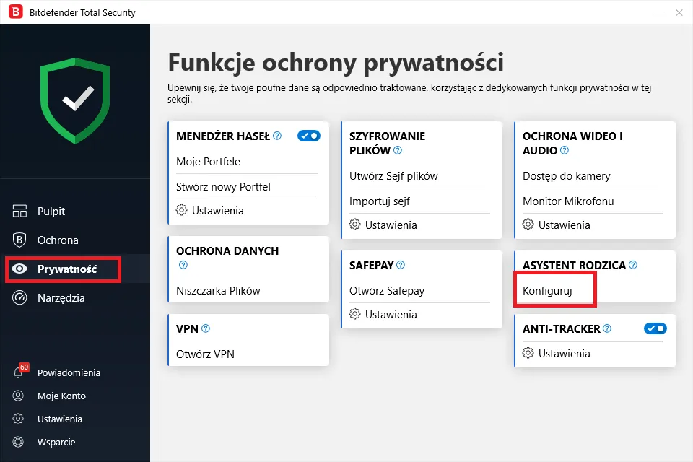
Task: Click the Safepay settings gear icon
Action: pyautogui.click(x=354, y=314)
